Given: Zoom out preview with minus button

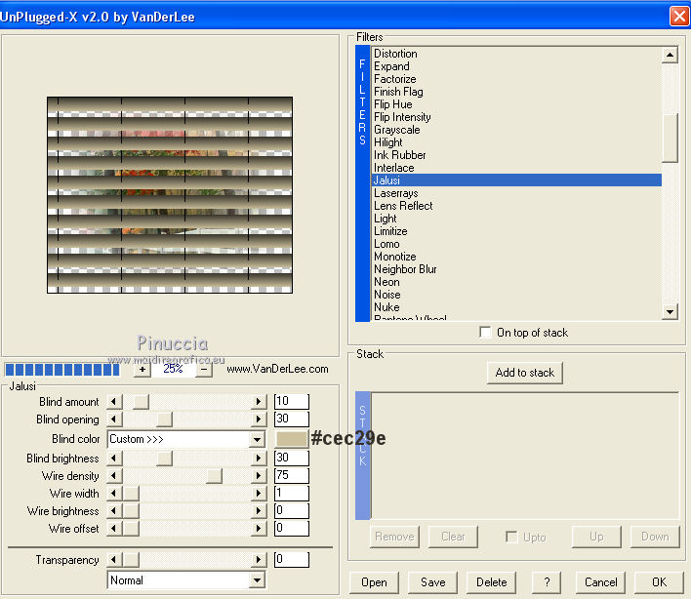Looking at the screenshot, I should (x=204, y=369).
